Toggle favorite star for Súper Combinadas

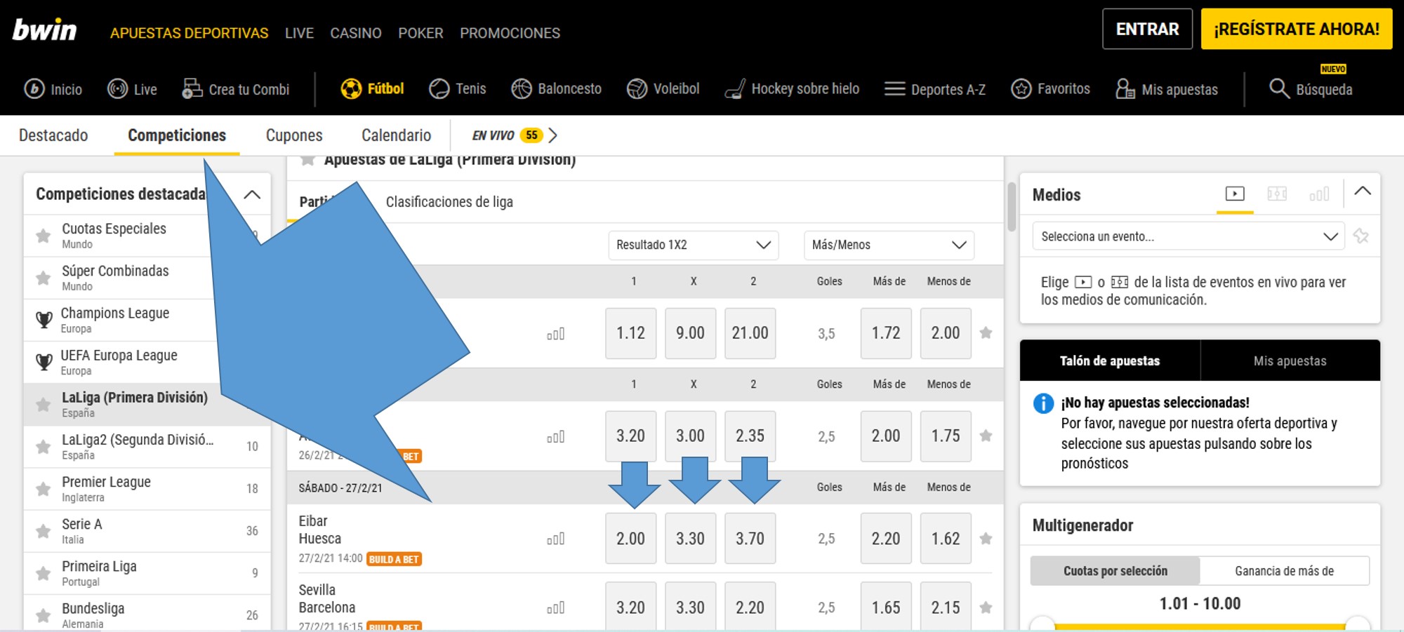click(x=44, y=278)
